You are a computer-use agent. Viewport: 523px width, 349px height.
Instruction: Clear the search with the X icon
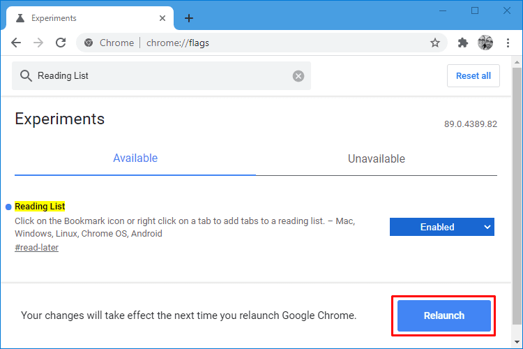tap(298, 76)
